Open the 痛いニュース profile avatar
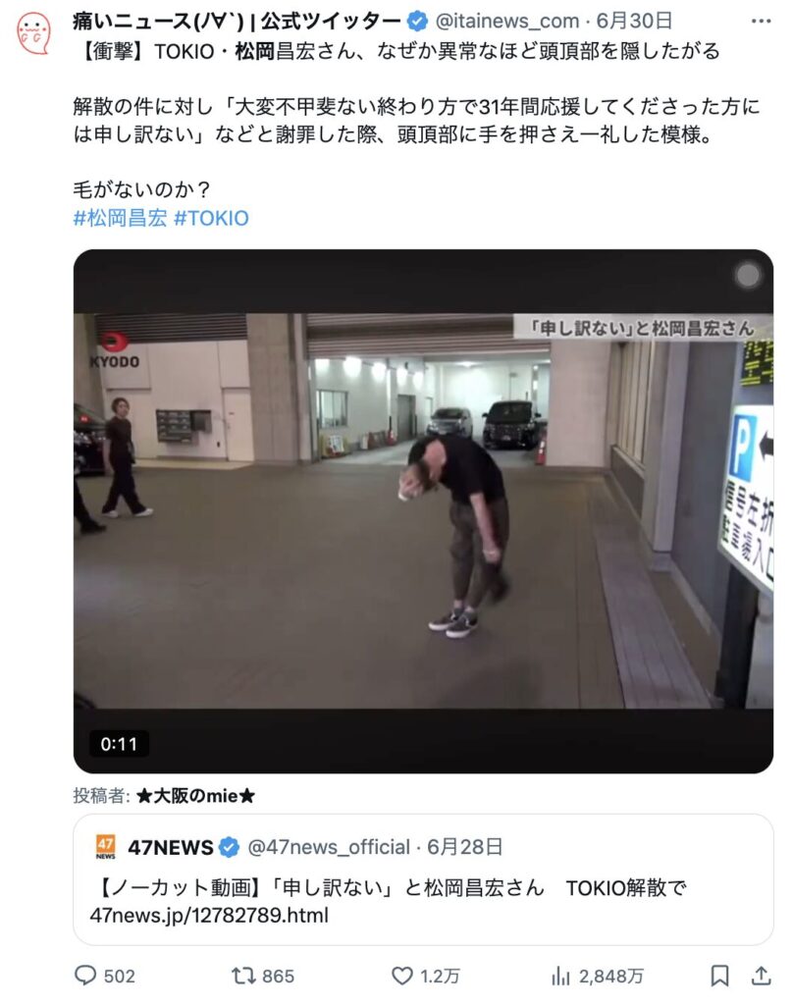This screenshot has height=1005, width=793. click(33, 32)
